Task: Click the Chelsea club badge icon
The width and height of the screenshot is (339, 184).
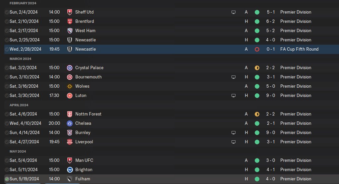Action: pos(70,123)
